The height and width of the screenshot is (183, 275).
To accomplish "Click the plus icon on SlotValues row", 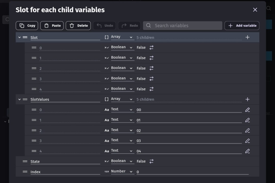I will point(247,99).
